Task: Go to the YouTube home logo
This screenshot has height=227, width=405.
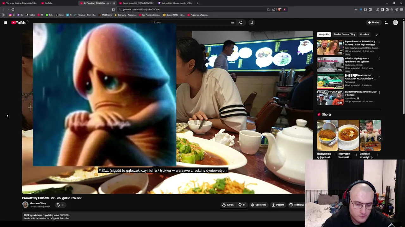Action: [x=19, y=22]
